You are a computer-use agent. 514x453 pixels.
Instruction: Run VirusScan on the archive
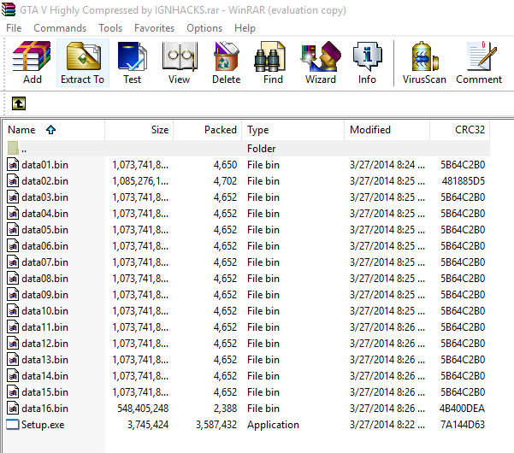point(424,62)
